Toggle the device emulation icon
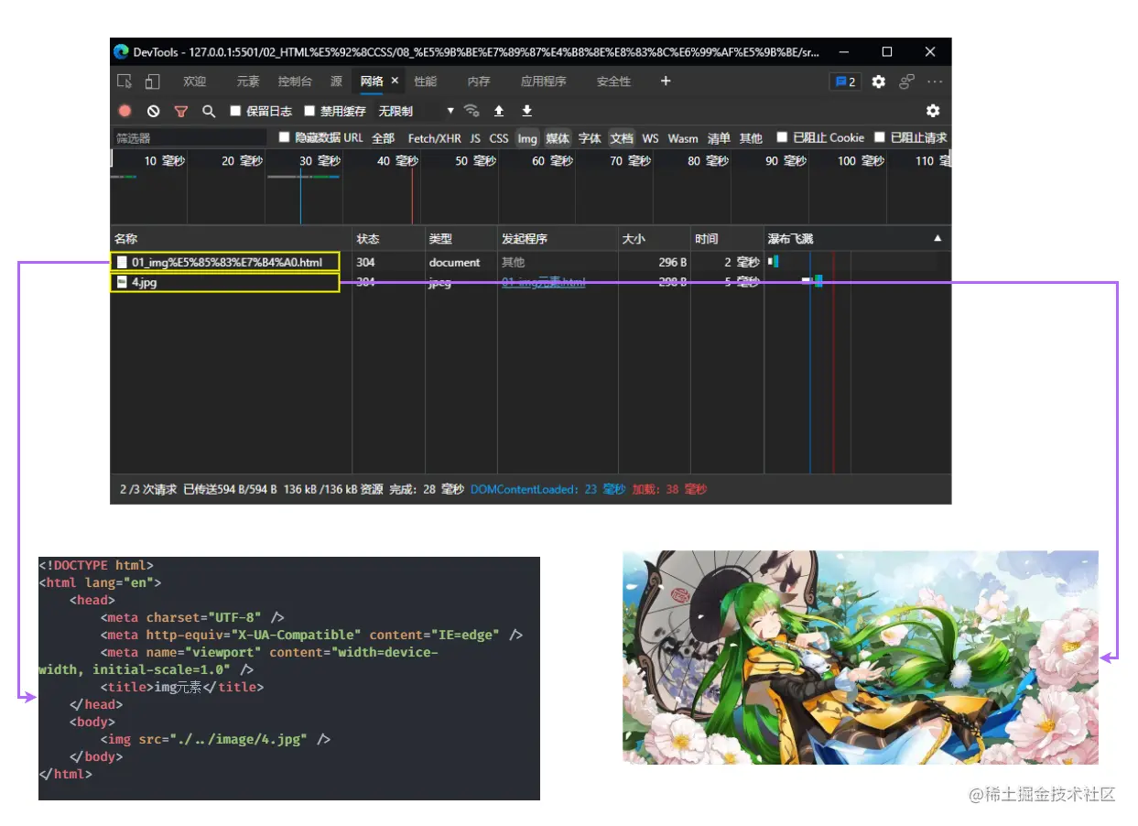 152,82
